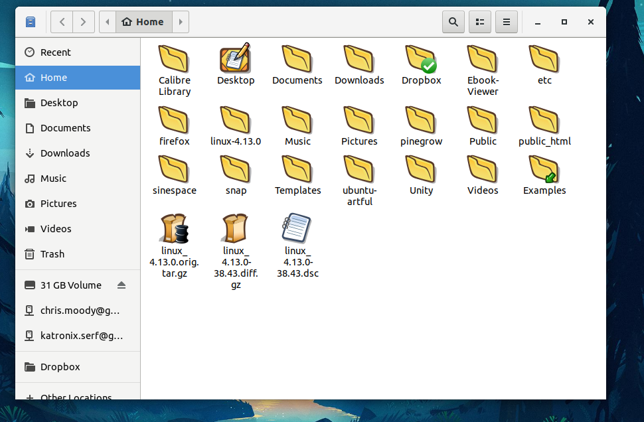Screen dimensions: 644x422
Task: Expand hidden path segments with the left chevron
Action: (107, 21)
